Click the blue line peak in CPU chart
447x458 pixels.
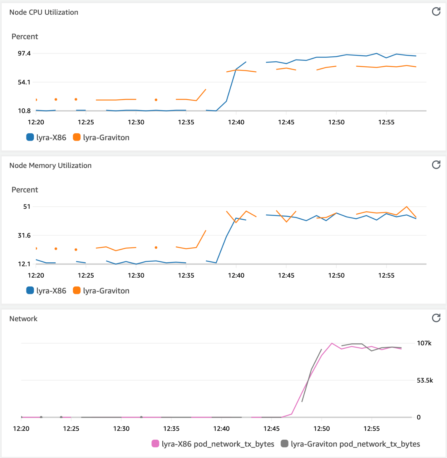pos(376,53)
